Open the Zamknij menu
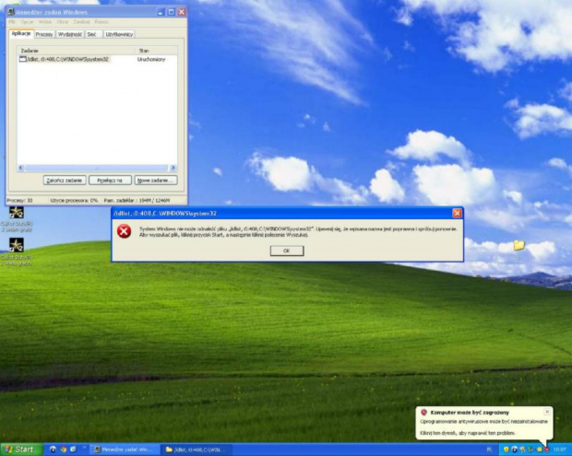 tap(81, 22)
